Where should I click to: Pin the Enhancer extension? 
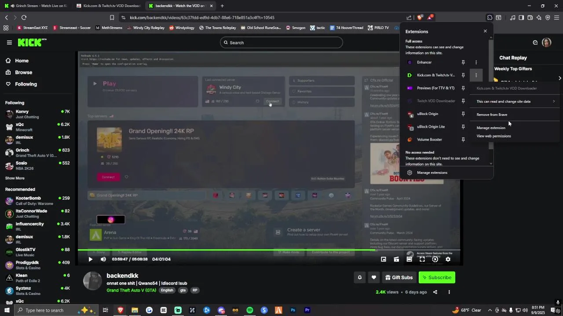tap(463, 62)
